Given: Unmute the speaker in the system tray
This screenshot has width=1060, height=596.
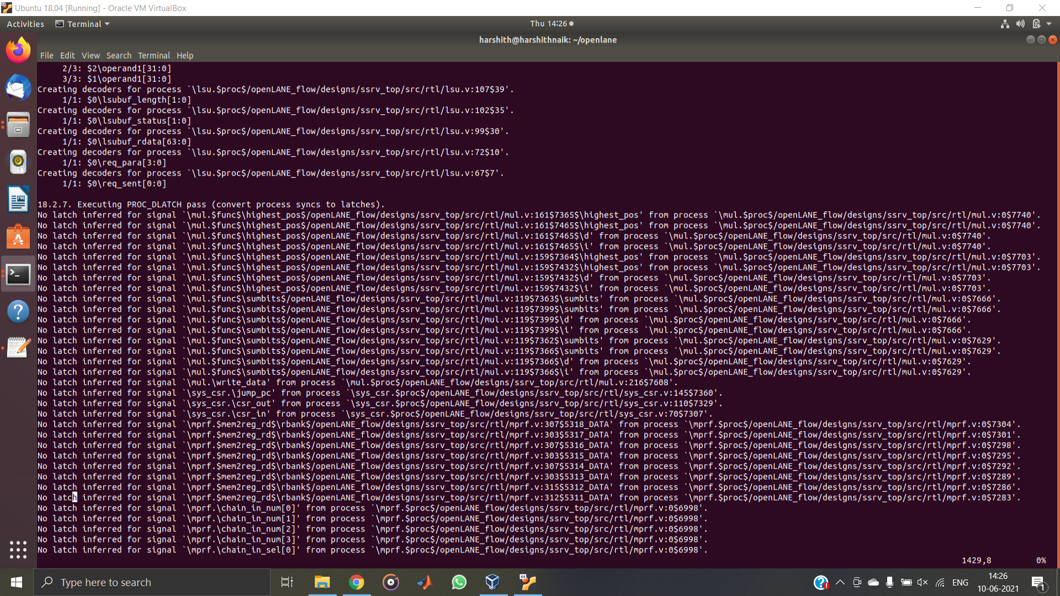Looking at the screenshot, I should (923, 582).
